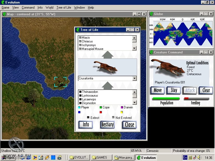Click the Evolution app icon in title bar
This screenshot has height=161, width=215.
click(x=3, y=2)
